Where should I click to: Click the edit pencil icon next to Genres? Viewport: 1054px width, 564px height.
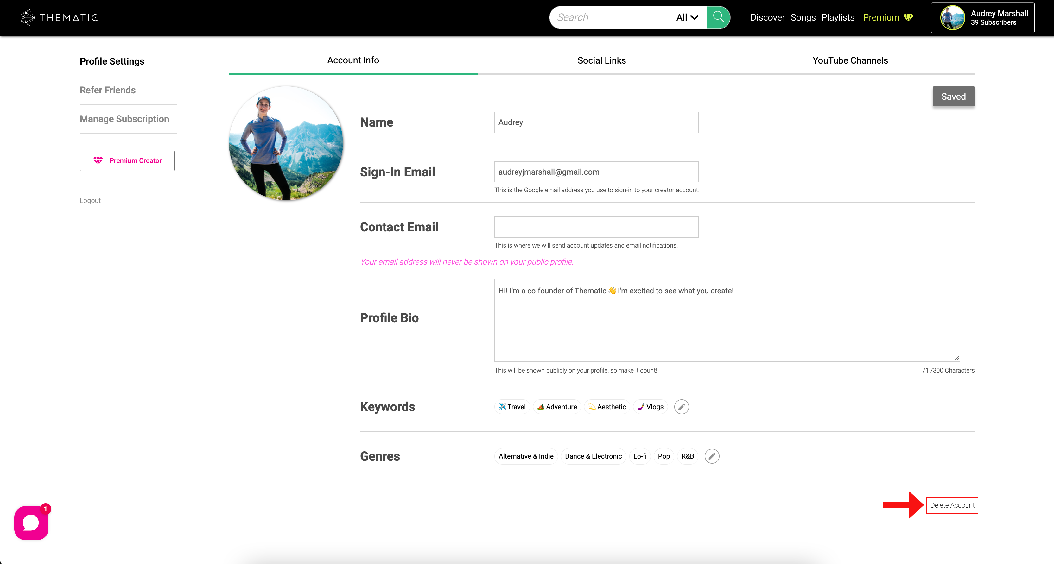tap(712, 456)
